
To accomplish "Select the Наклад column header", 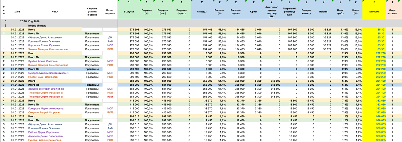I will pyautogui.click(x=324, y=11).
